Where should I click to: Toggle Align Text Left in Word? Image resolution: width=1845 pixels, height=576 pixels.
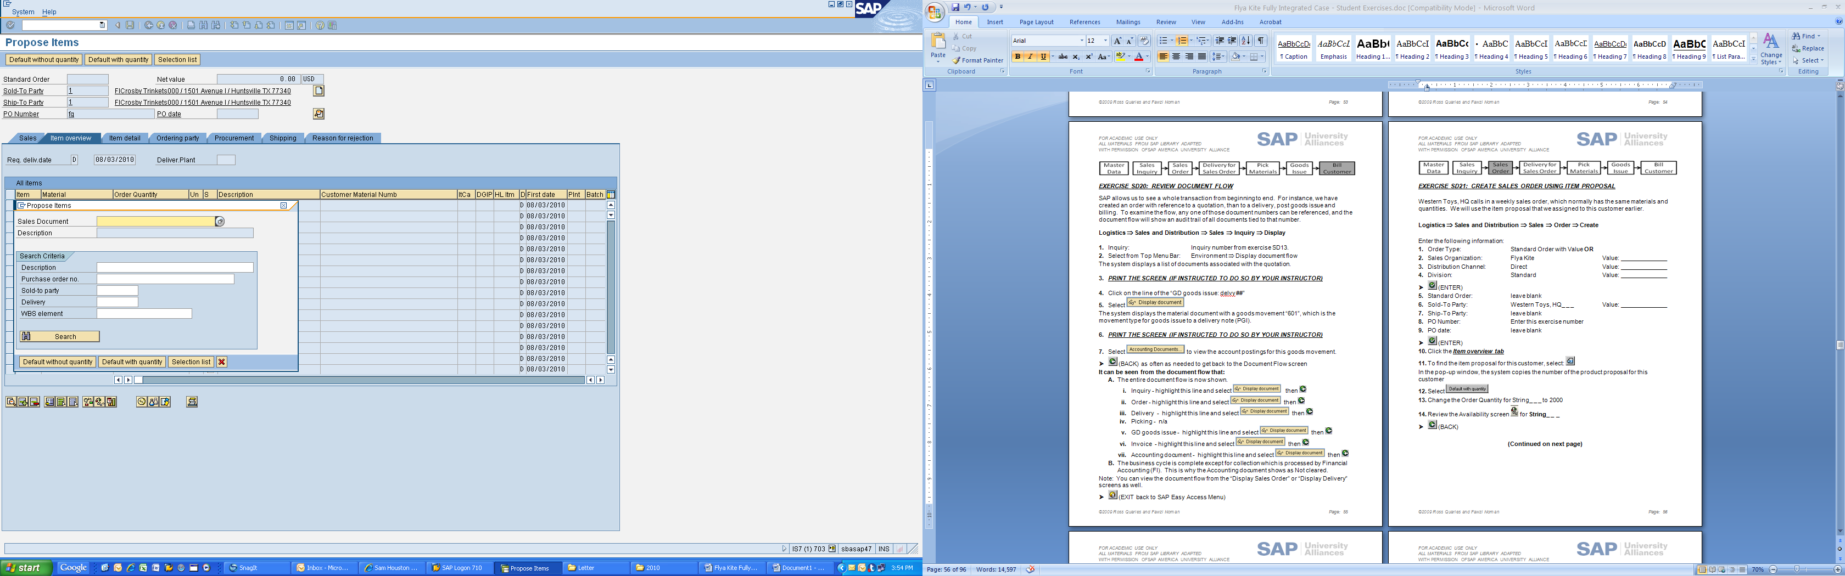pyautogui.click(x=1164, y=57)
